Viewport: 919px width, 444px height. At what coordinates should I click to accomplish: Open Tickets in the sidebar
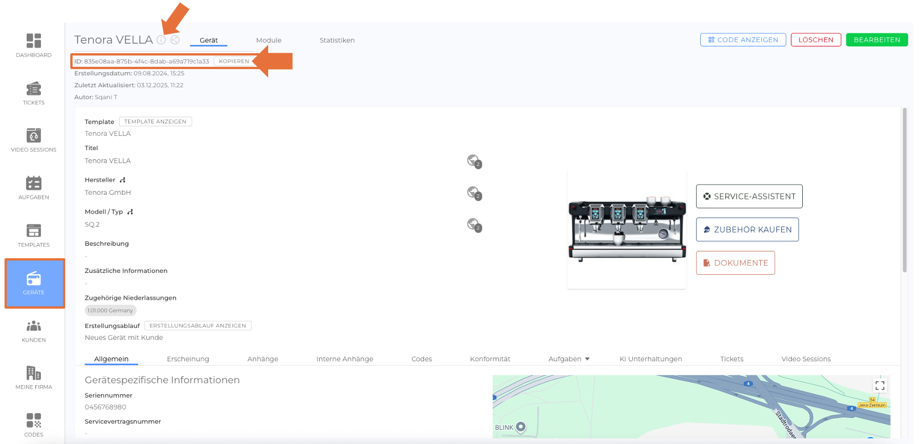[33, 93]
